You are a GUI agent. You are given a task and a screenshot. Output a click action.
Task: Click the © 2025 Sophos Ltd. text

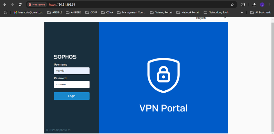coord(58,130)
